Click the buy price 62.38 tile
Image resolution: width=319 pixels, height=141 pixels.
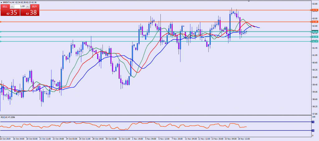30,12
